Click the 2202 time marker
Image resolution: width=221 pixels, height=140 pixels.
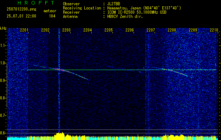(45, 30)
